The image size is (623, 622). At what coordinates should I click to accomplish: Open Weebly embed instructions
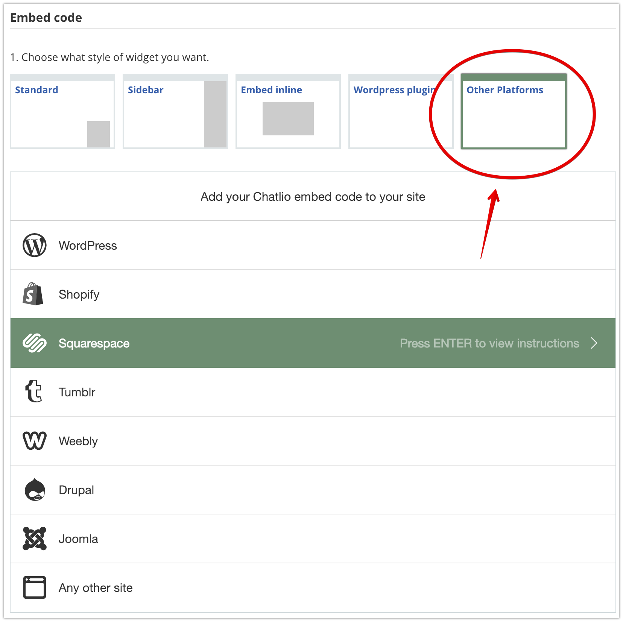pyautogui.click(x=313, y=441)
